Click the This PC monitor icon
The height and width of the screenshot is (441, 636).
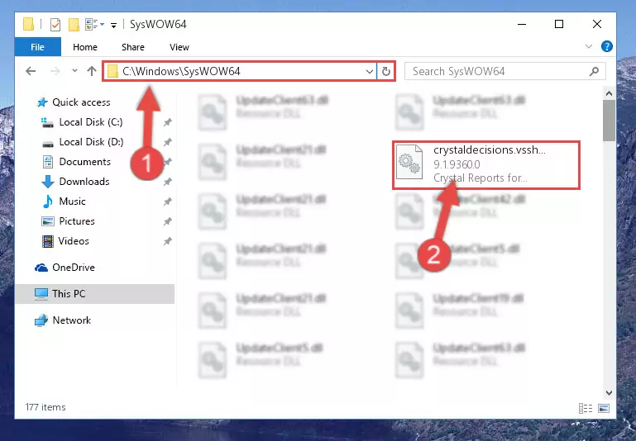[41, 294]
